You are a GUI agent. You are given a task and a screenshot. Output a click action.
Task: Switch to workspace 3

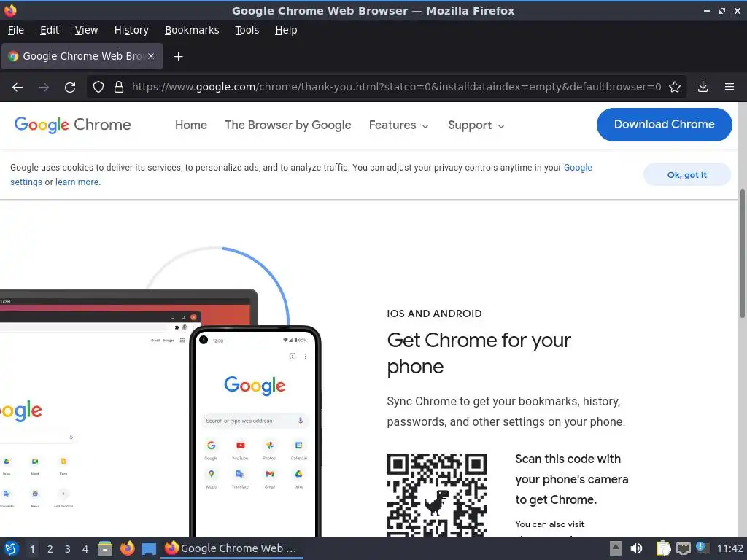[68, 549]
